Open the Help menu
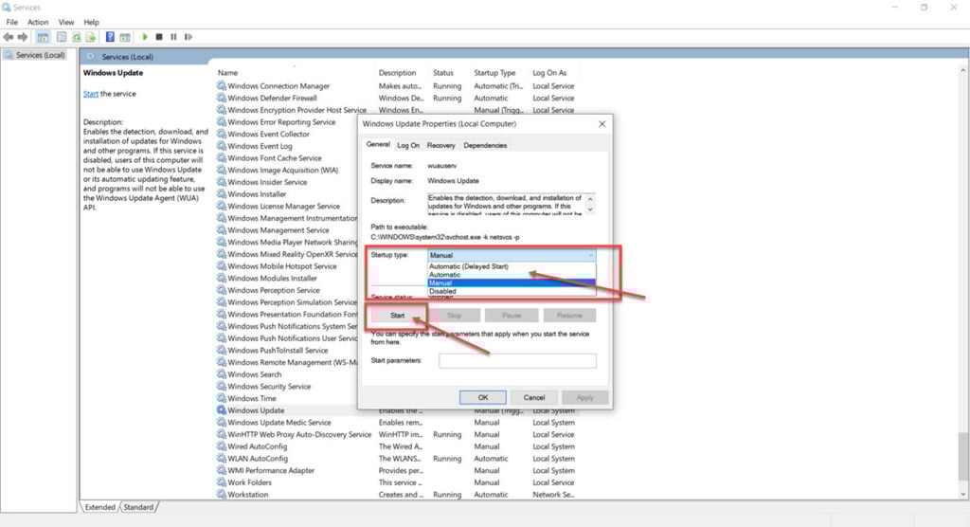The width and height of the screenshot is (970, 527). (x=91, y=22)
